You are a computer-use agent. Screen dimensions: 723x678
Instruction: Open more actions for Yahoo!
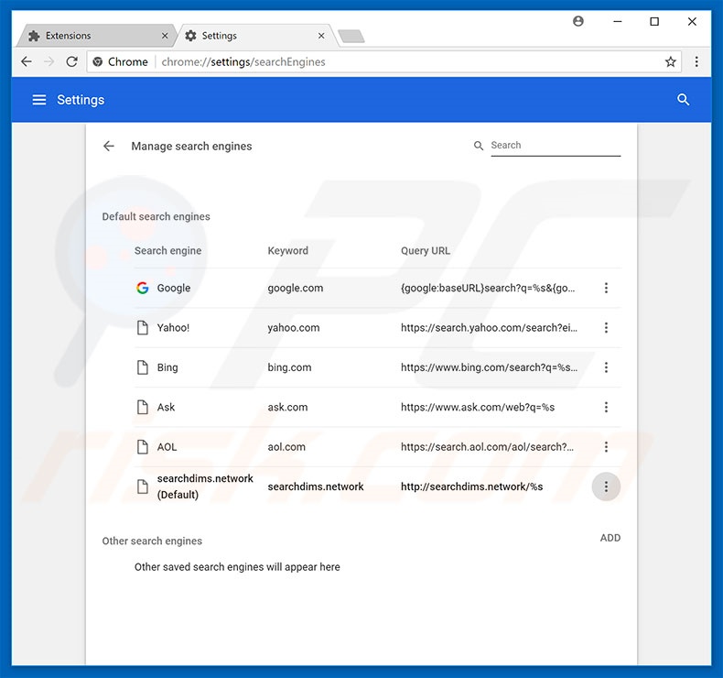606,328
